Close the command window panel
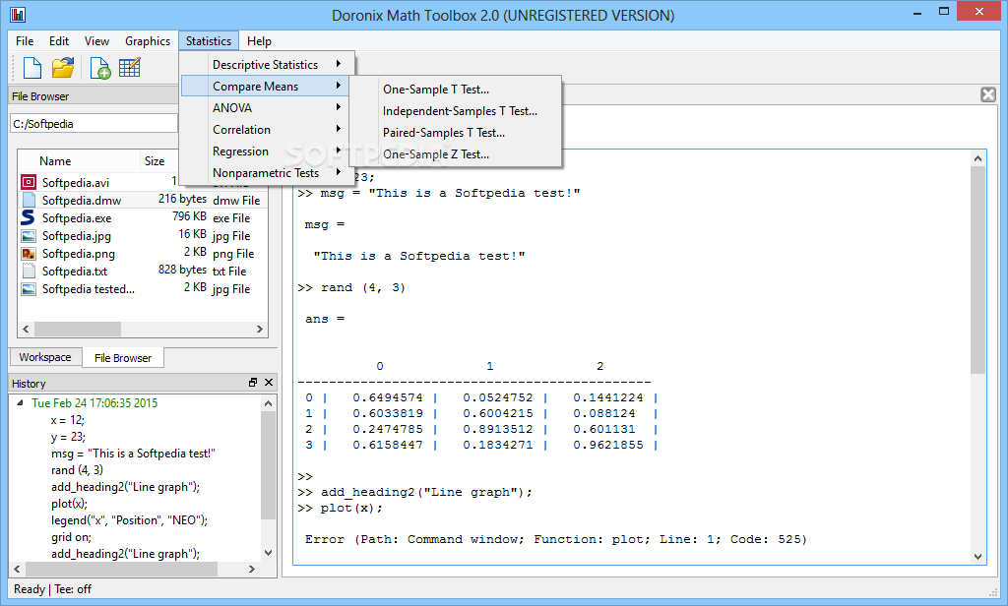The height and width of the screenshot is (606, 1008). (988, 95)
